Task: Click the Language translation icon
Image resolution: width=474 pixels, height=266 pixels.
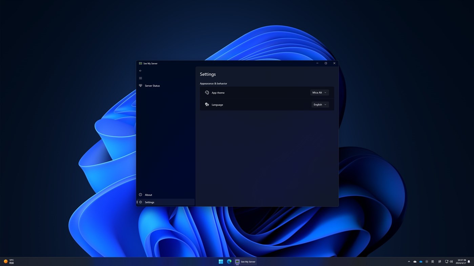Action: pos(207,104)
